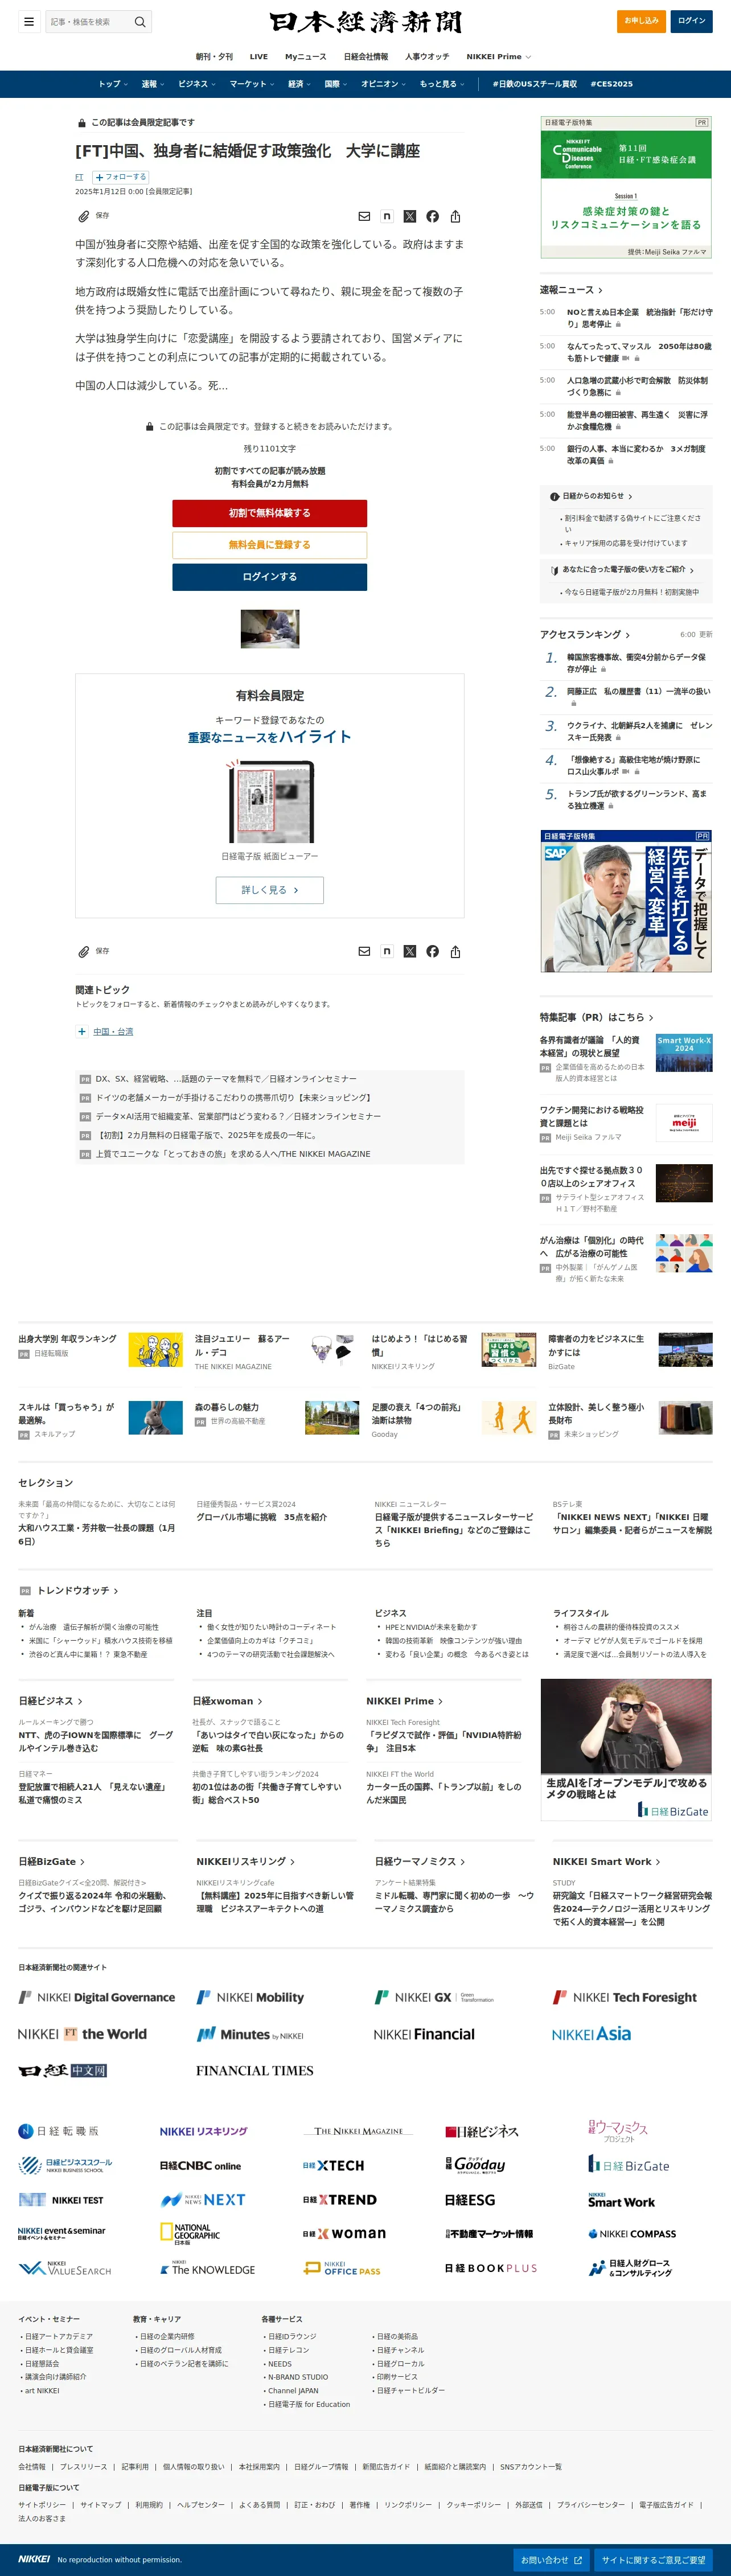Screen dimensions: 731x2576
Task: Follow 中国・台湾 topic plus icon
Action: [x=82, y=1031]
